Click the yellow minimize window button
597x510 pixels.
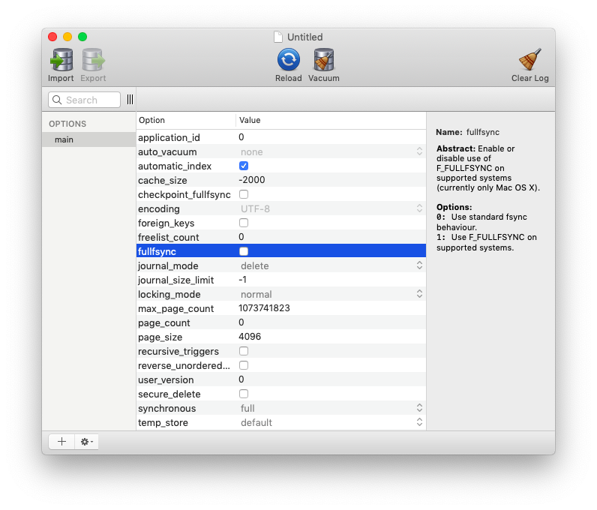pos(67,37)
